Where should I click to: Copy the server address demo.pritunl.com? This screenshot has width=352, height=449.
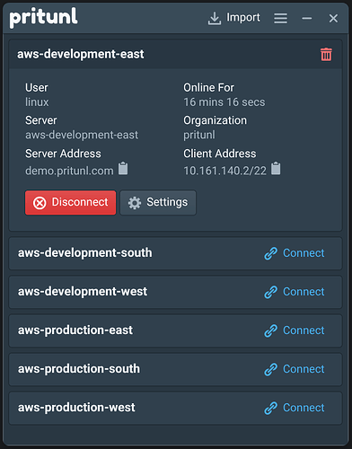coord(123,168)
